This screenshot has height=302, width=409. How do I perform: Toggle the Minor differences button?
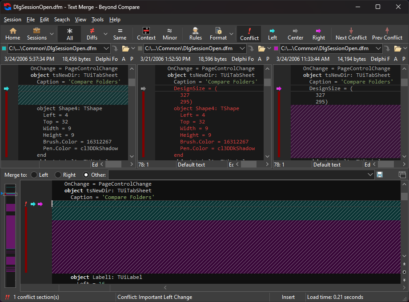169,34
